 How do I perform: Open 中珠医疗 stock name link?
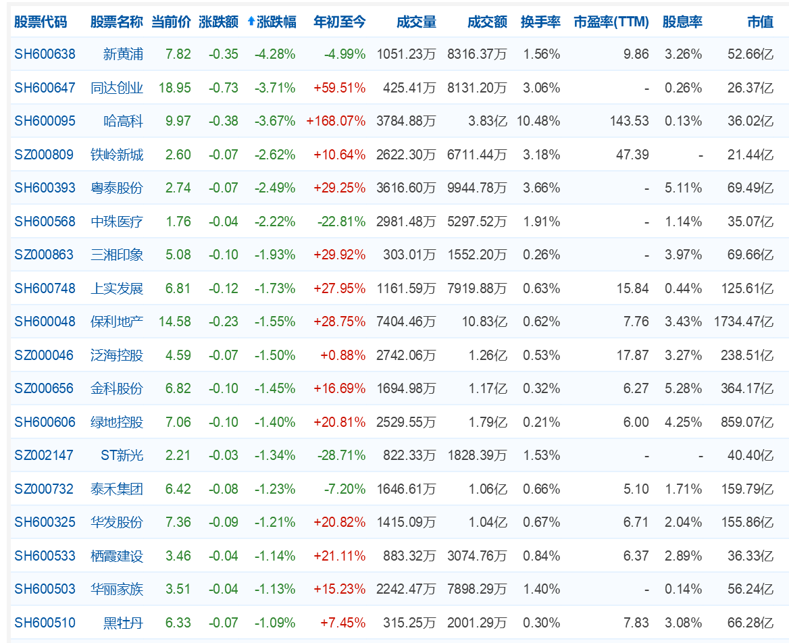(117, 222)
